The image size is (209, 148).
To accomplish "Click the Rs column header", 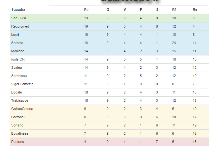I will pos(195,10).
